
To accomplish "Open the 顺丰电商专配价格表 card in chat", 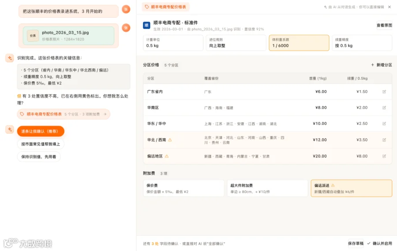I will 64,114.
